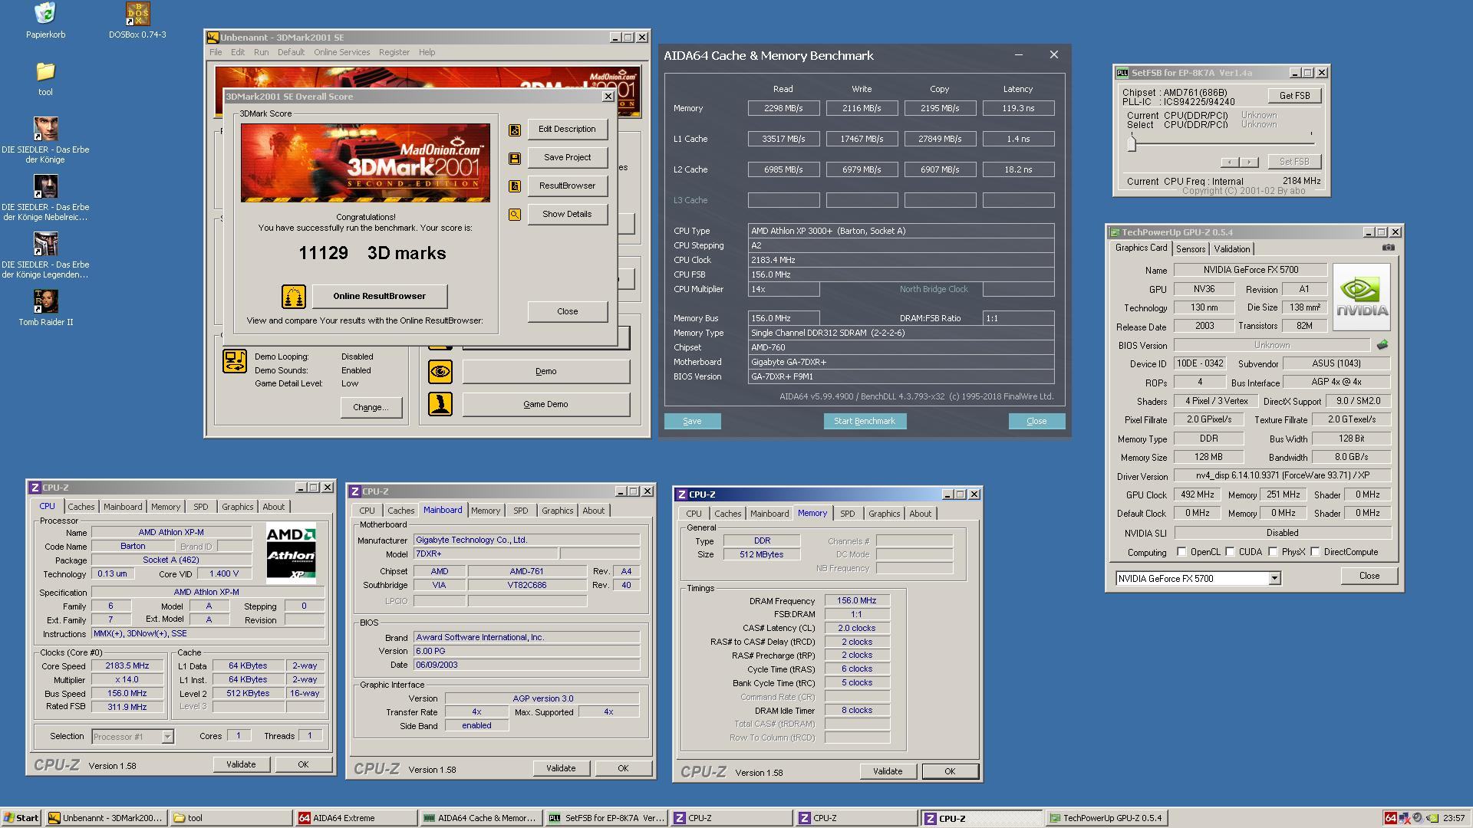Enable the DirectCompute checkbox in GPU-Z
1473x828 pixels.
point(1315,552)
